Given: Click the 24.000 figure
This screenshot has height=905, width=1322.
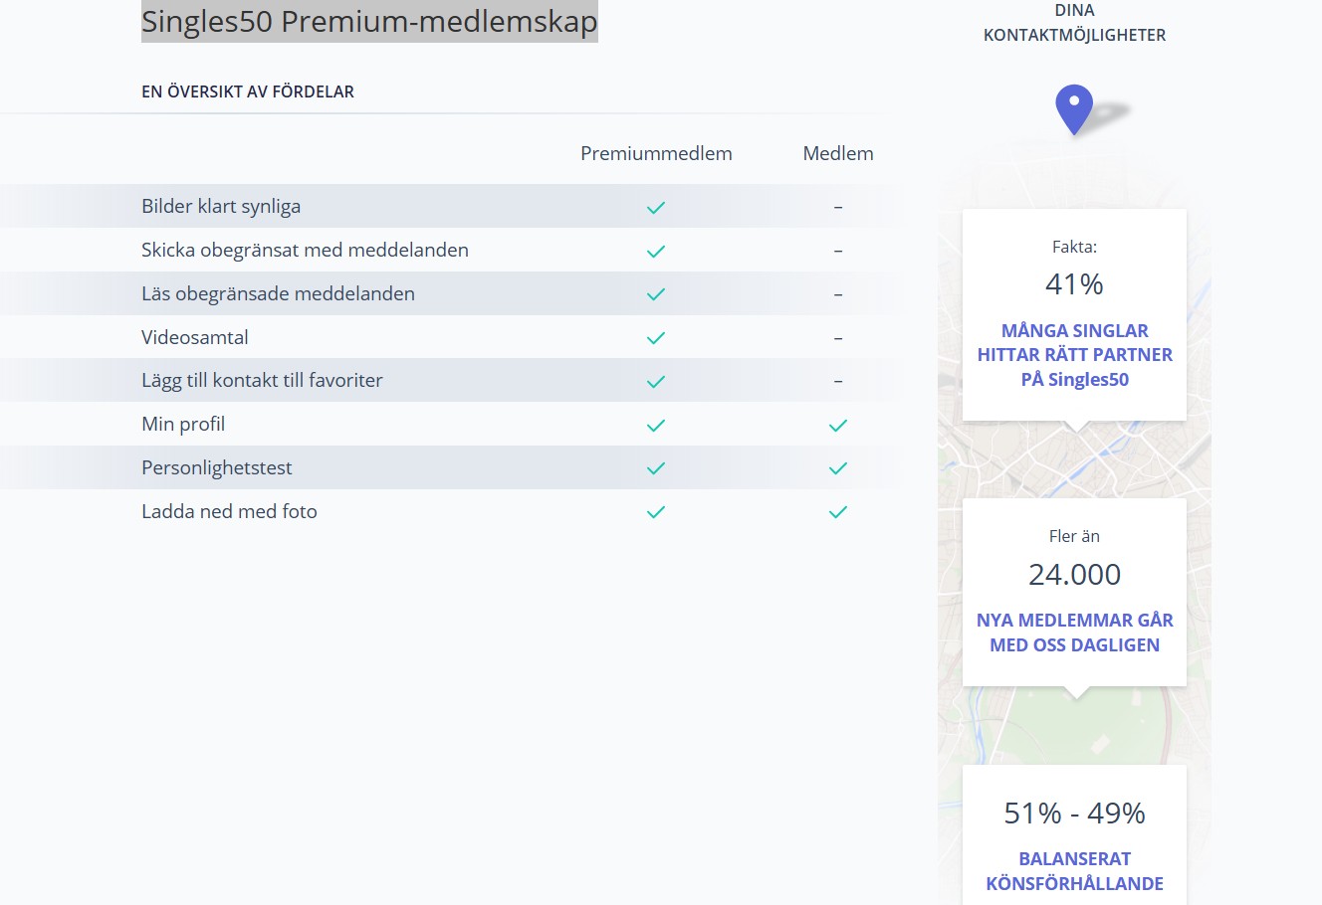Looking at the screenshot, I should 1074,574.
